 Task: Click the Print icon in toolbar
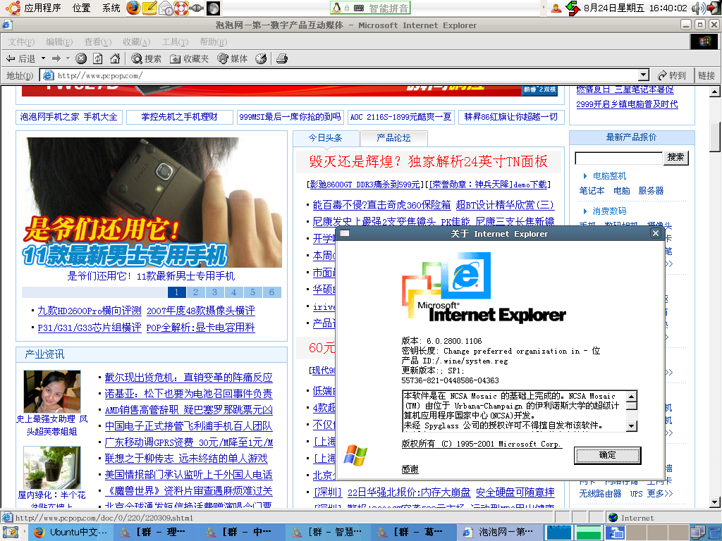[x=282, y=58]
